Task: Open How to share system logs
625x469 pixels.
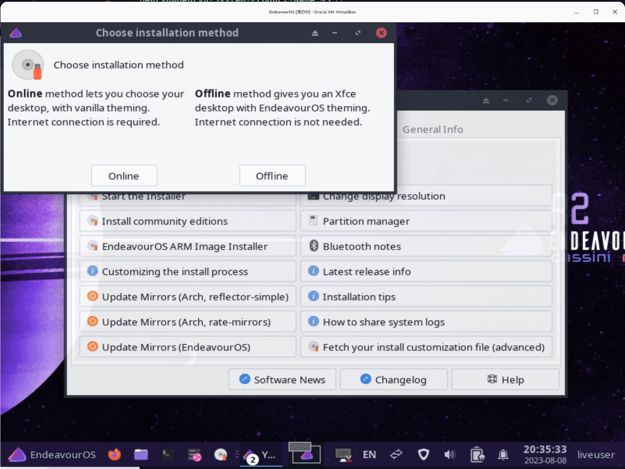Action: [x=426, y=322]
